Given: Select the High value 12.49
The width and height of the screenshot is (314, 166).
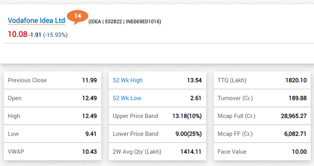Looking at the screenshot, I should pyautogui.click(x=89, y=116).
